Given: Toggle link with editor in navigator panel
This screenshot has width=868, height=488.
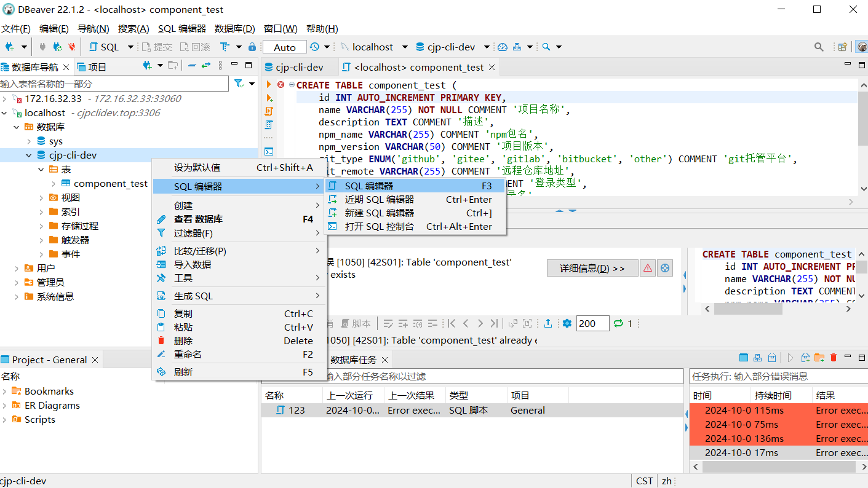Looking at the screenshot, I should click(x=206, y=65).
